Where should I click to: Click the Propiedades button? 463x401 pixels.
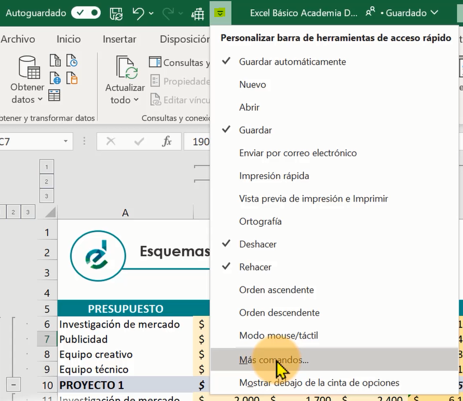[x=180, y=81]
